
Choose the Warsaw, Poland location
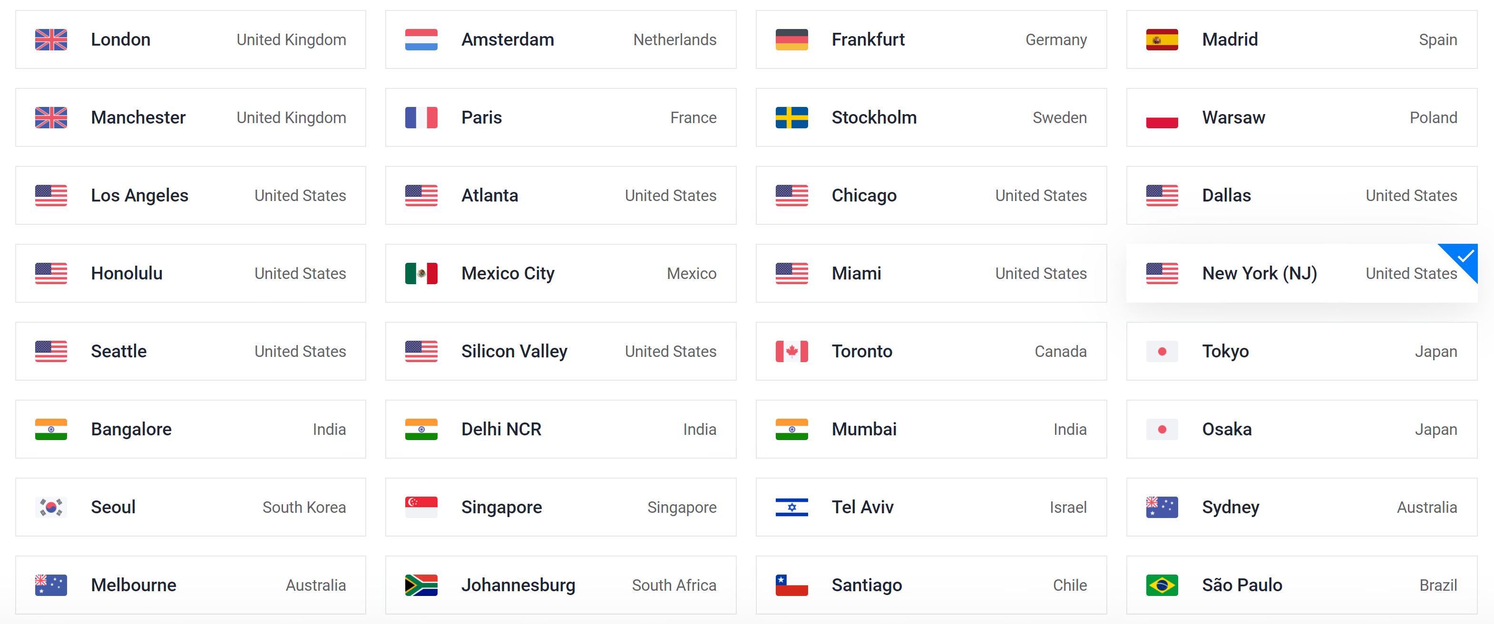pyautogui.click(x=1301, y=117)
